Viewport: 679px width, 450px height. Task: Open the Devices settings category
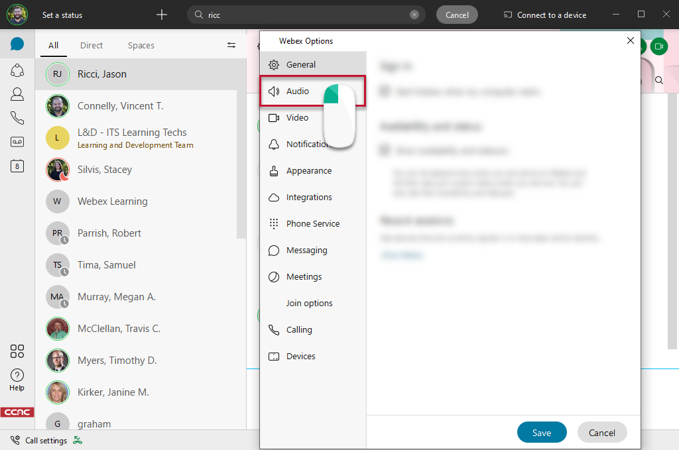click(x=300, y=356)
